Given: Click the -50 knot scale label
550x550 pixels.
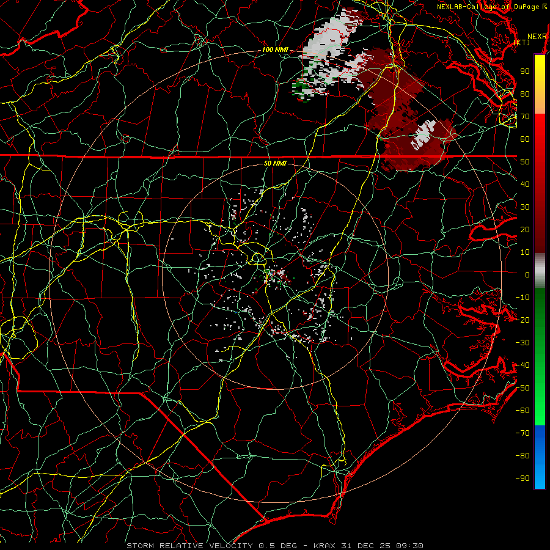Looking at the screenshot, I should pyautogui.click(x=522, y=388).
